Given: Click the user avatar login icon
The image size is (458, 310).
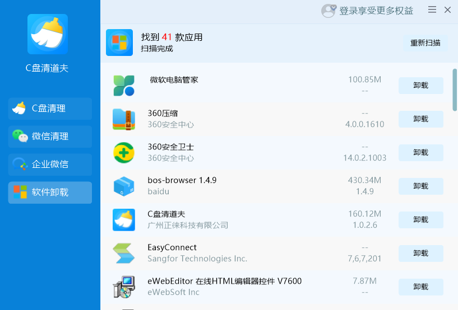Looking at the screenshot, I should [x=329, y=11].
